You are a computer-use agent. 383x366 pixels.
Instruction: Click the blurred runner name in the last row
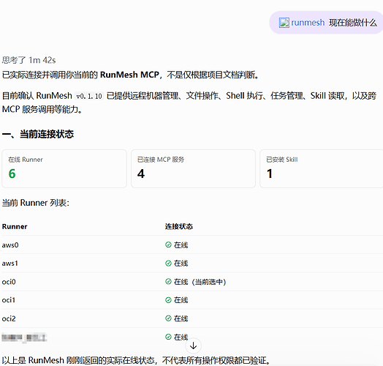tap(24, 337)
